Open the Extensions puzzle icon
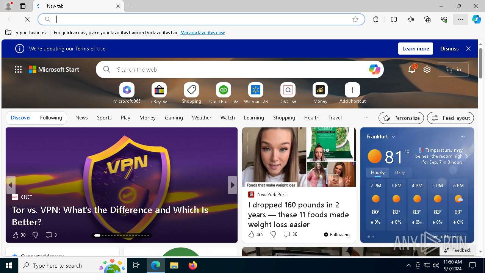 point(375,19)
